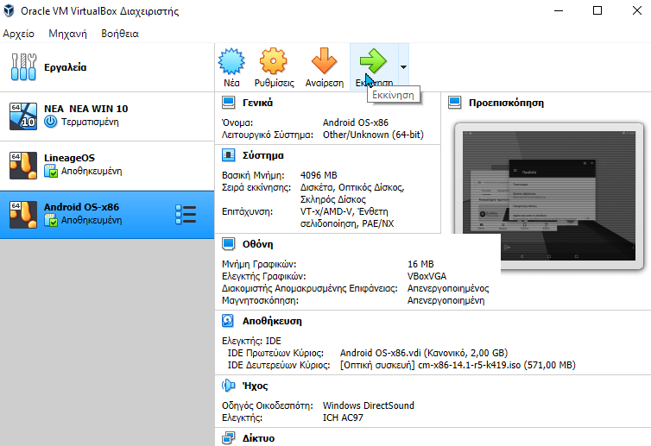Click the Windows DirectSound value
This screenshot has height=446, width=651.
coord(369,405)
